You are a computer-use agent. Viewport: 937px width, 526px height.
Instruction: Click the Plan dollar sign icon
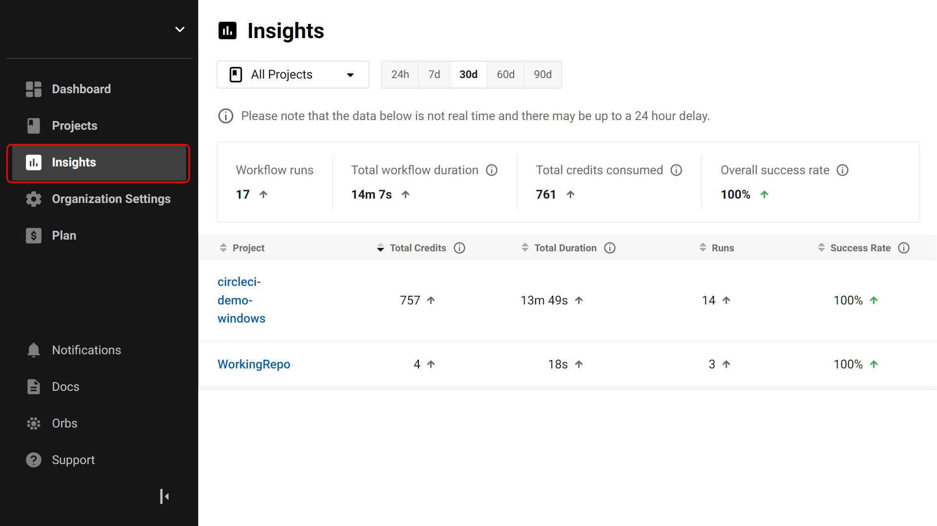33,235
